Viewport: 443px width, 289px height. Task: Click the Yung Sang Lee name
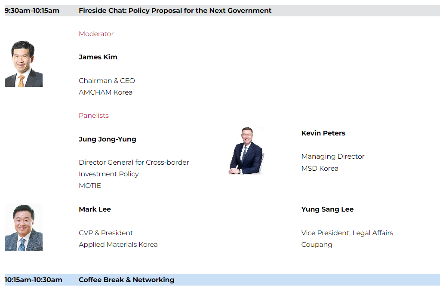327,209
